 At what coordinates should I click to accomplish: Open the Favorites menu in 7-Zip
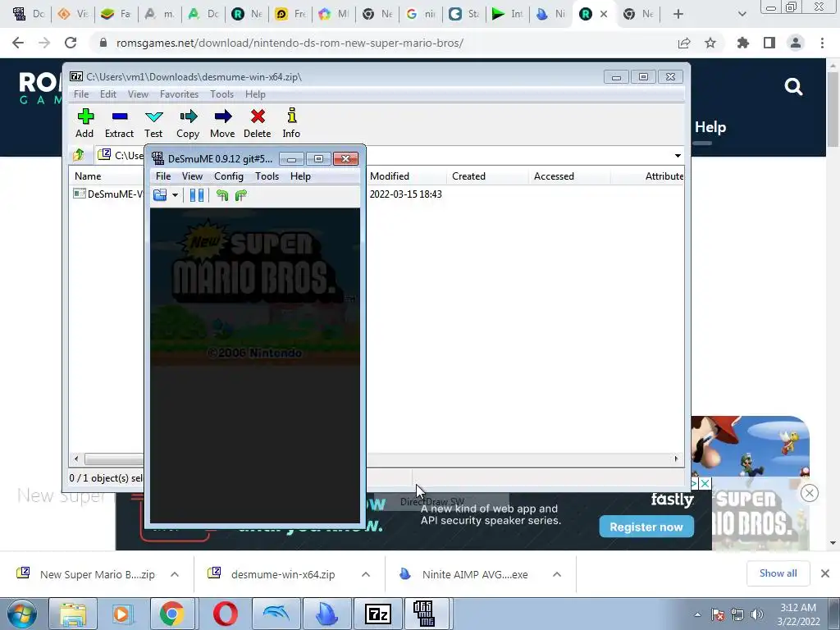pos(179,94)
